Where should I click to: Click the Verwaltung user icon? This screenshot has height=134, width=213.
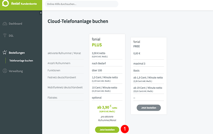coord(5,71)
